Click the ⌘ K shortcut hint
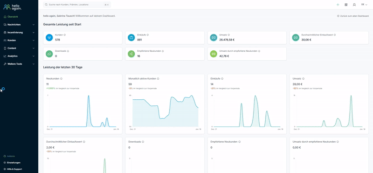Image resolution: width=373 pixels, height=173 pixels. pos(107,5)
